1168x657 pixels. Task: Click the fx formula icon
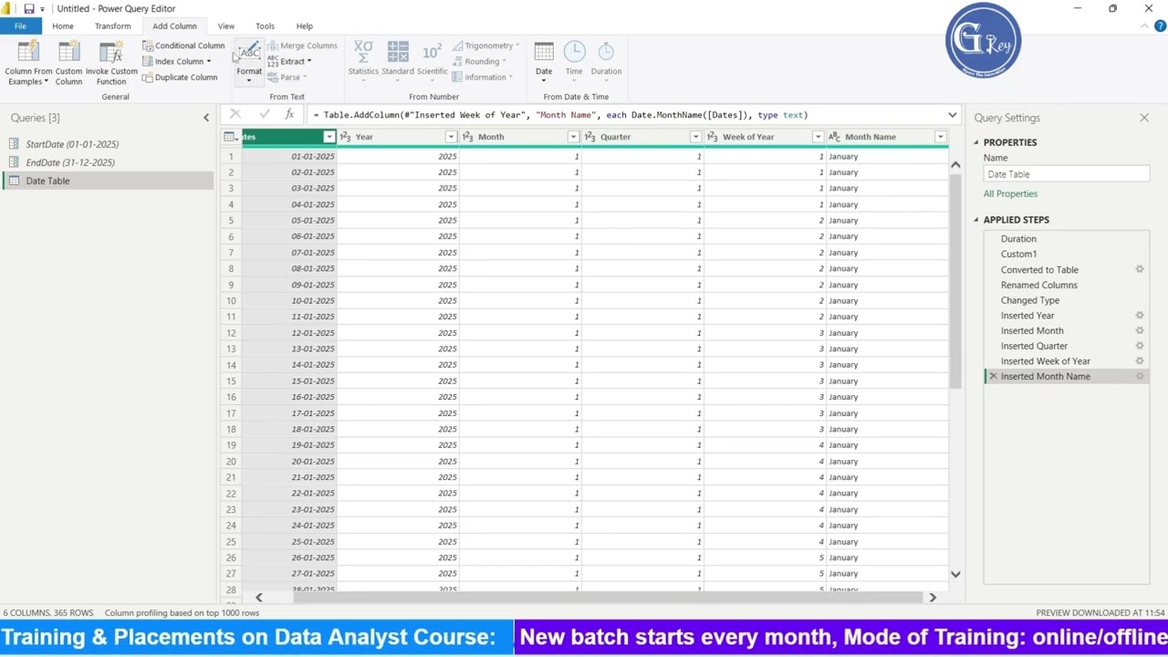pos(289,114)
